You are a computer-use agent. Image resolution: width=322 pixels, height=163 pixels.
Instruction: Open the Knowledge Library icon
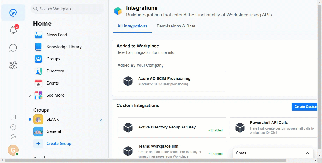pos(38,47)
